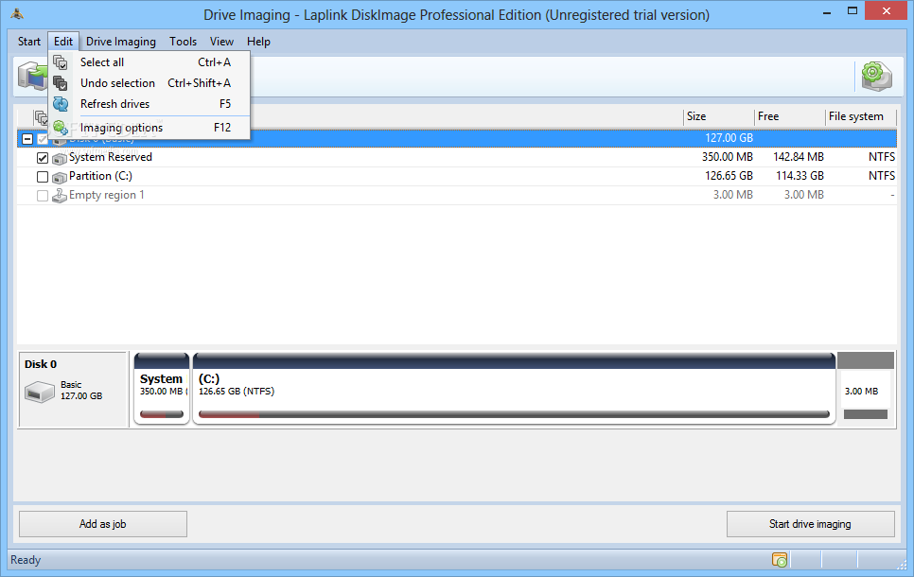Click the Empty region 1 question-mark drive icon
The width and height of the screenshot is (914, 577).
(60, 195)
